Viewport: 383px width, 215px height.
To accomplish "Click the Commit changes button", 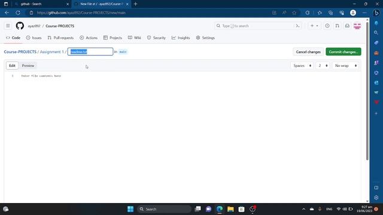I will [x=343, y=52].
